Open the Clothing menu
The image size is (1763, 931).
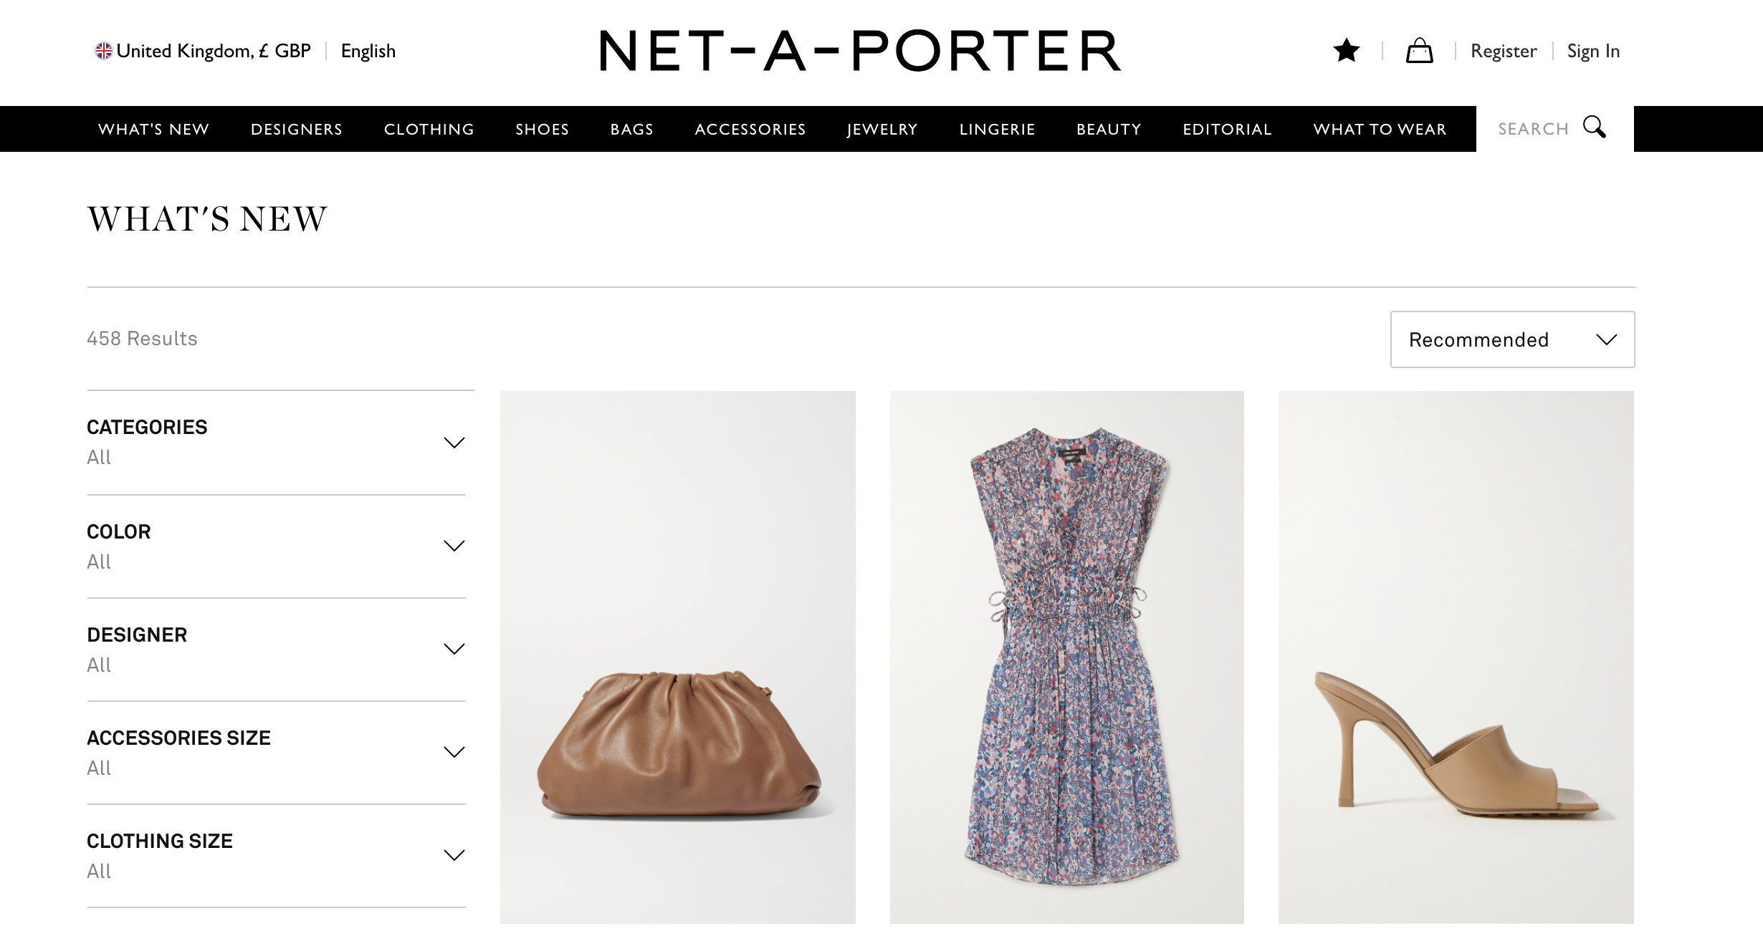point(429,130)
